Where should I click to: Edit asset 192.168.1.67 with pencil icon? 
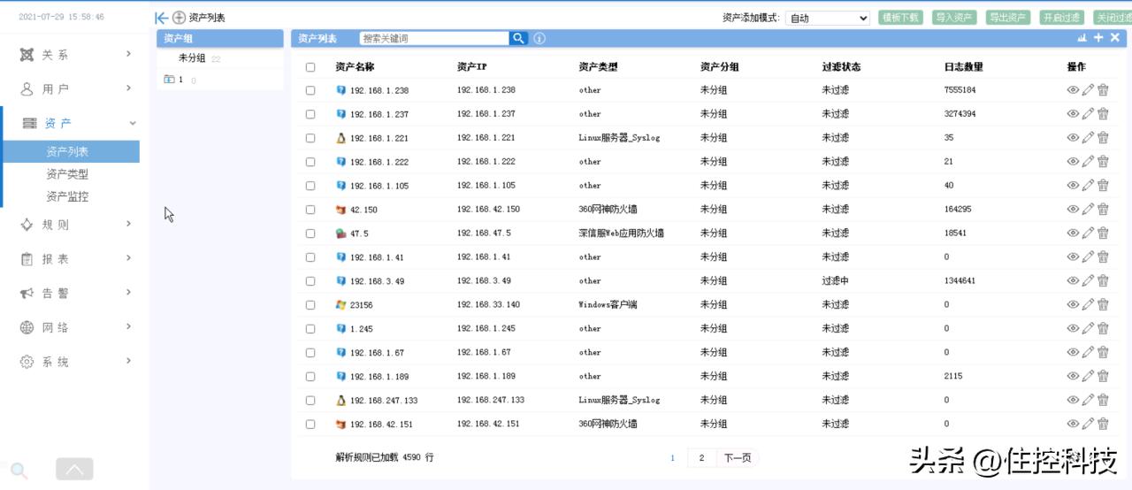[1088, 352]
